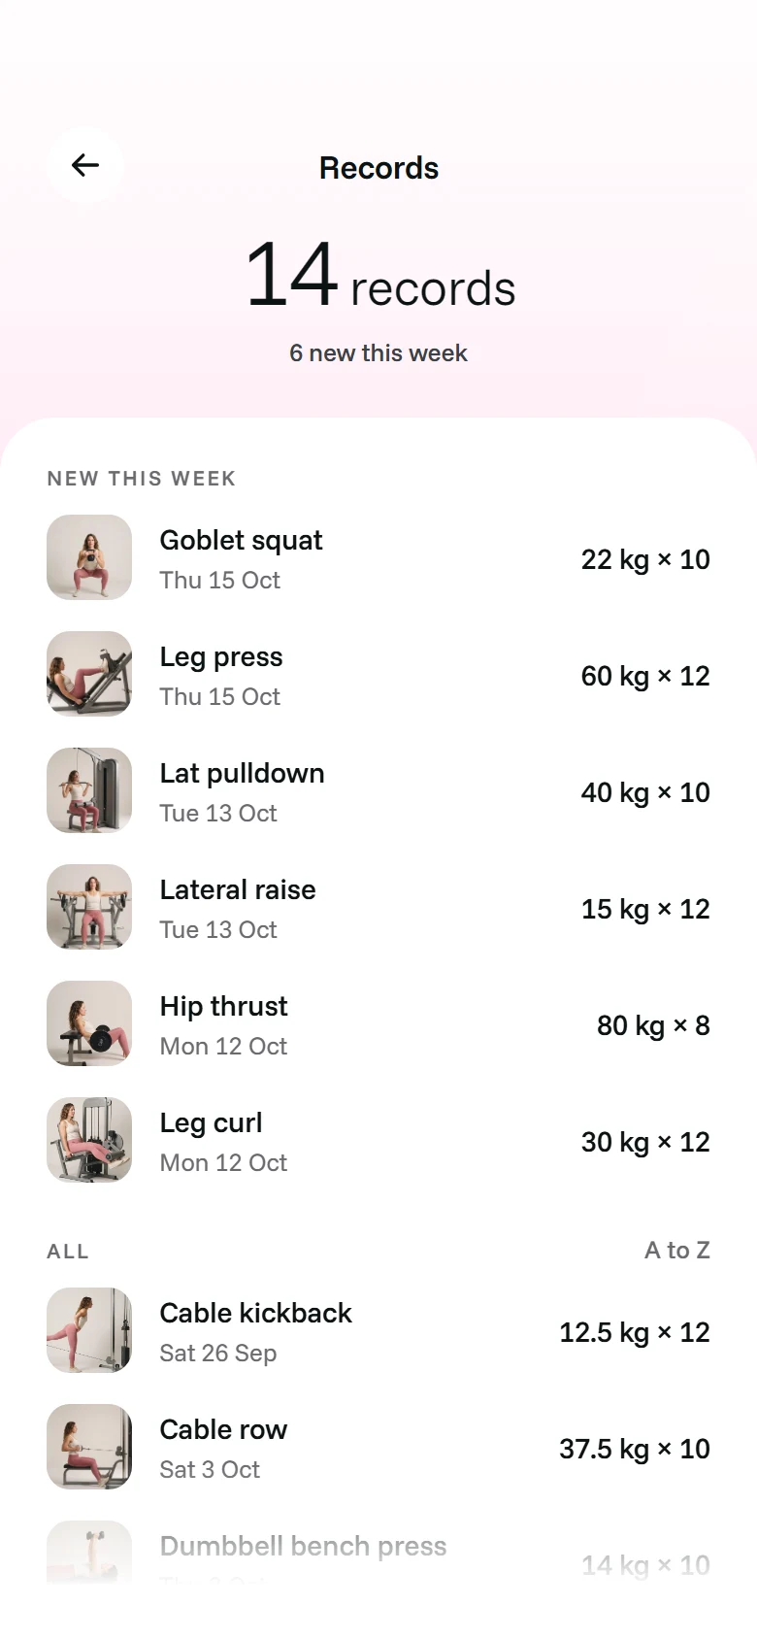The height and width of the screenshot is (1639, 757).
Task: Select the Cable kickback record title
Action: [255, 1313]
